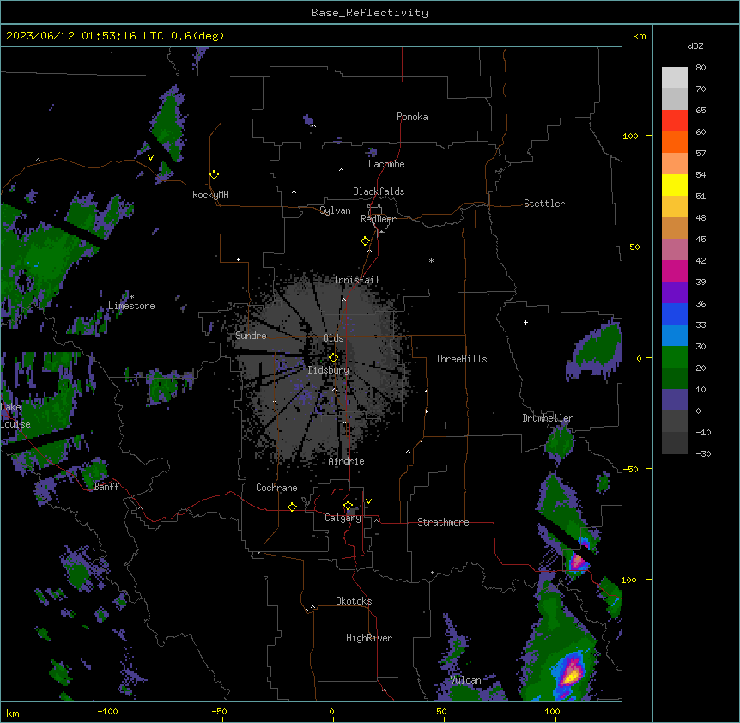Click the ThreeHills town label
740x723 pixels.
click(x=461, y=359)
